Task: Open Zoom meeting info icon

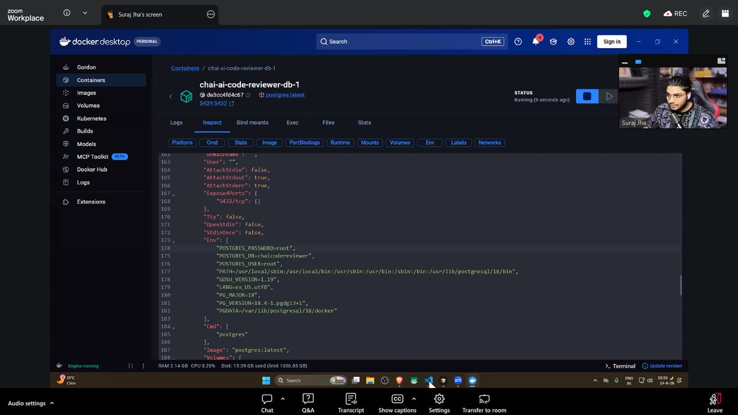Action: (x=67, y=13)
